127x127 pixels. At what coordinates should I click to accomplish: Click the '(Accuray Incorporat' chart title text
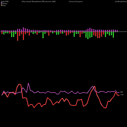tap(76, 2)
